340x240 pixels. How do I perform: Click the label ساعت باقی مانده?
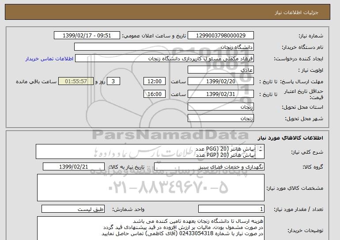36,81
